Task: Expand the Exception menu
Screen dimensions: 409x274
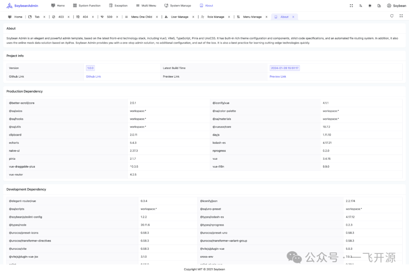Action: (118, 6)
